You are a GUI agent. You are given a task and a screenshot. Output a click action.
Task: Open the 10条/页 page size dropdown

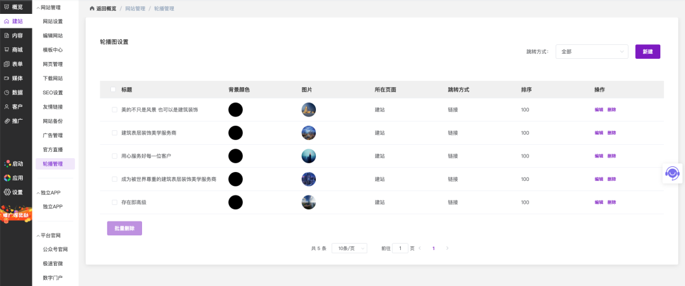tap(349, 249)
